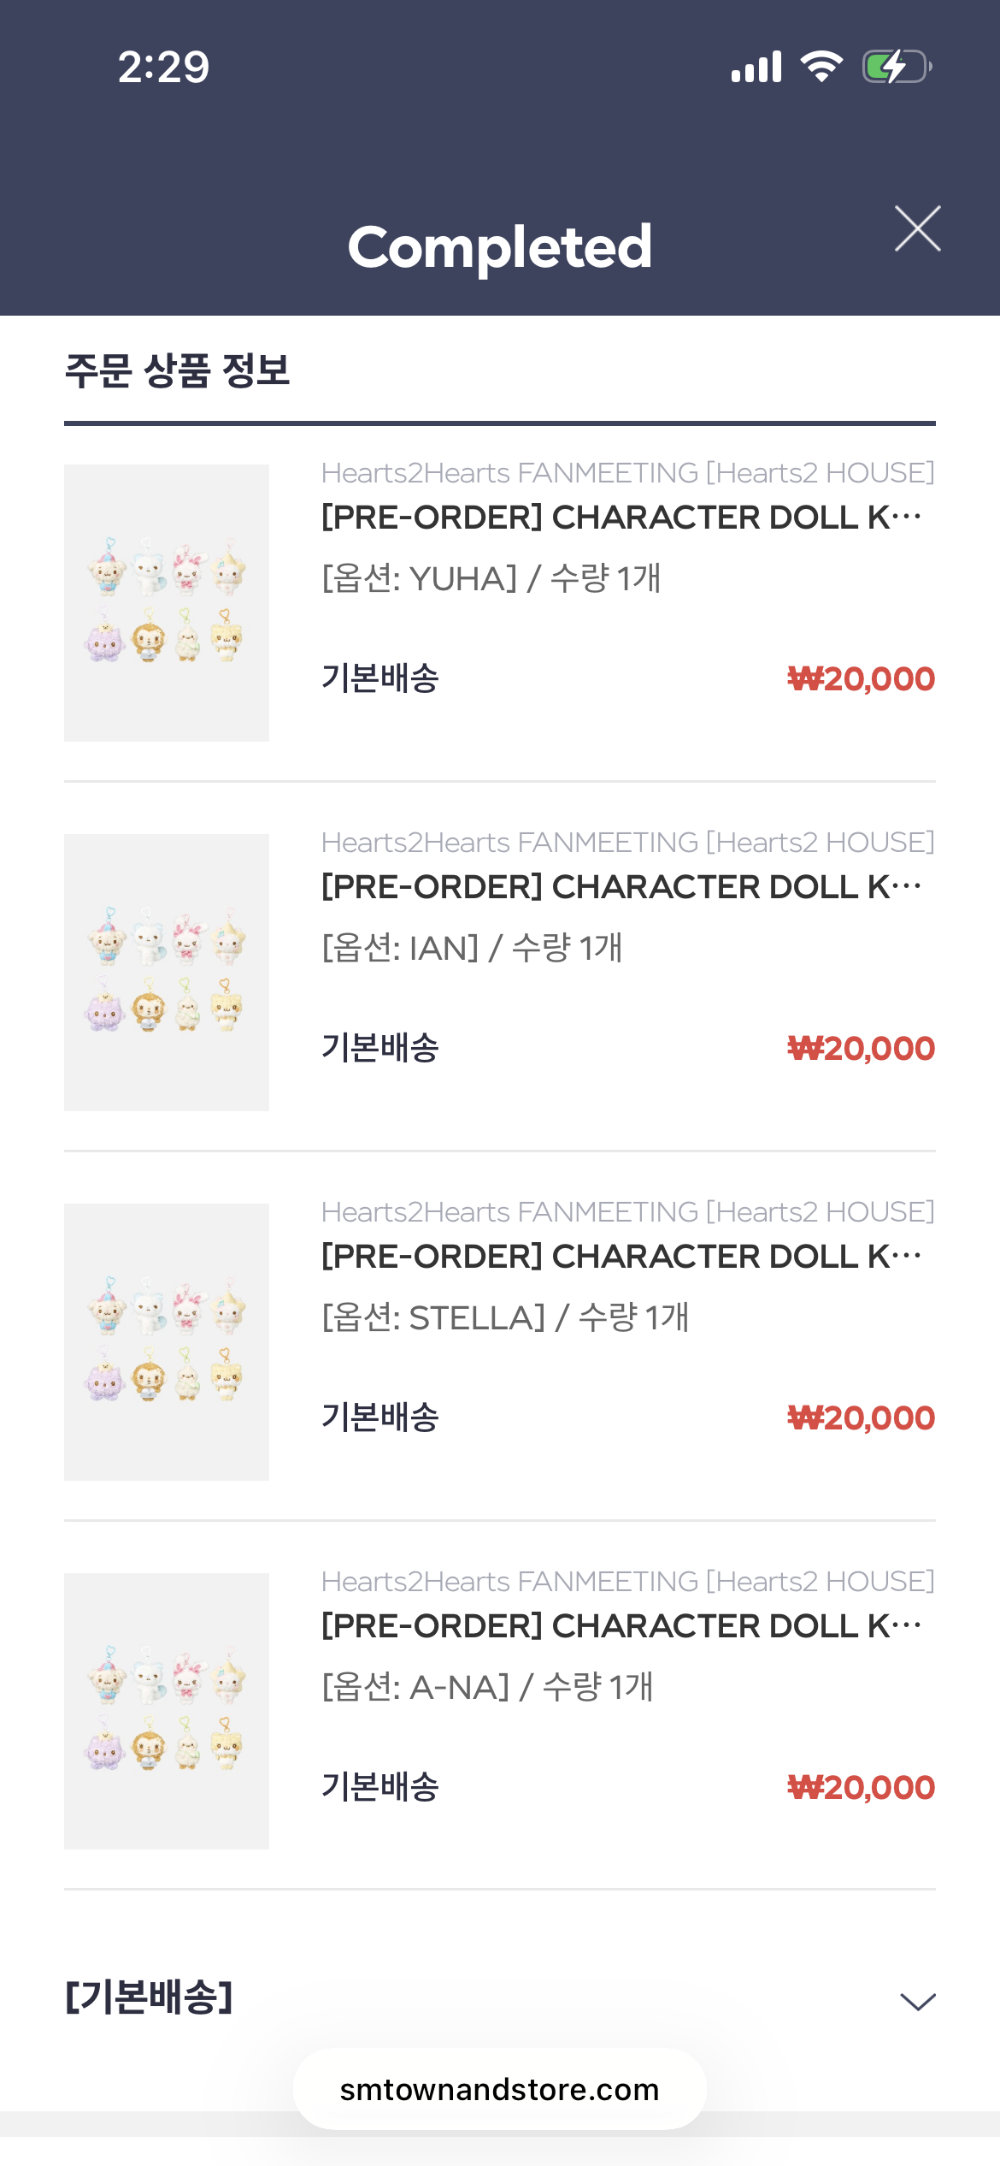
Task: Open the YUHA character doll thumbnail
Action: pyautogui.click(x=167, y=602)
